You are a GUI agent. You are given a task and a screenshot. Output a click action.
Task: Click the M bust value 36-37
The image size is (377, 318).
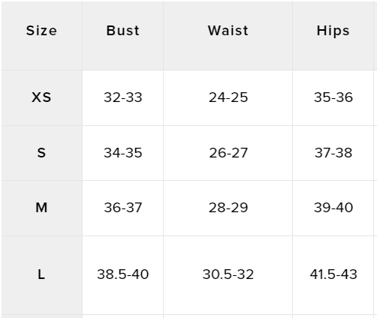123,208
